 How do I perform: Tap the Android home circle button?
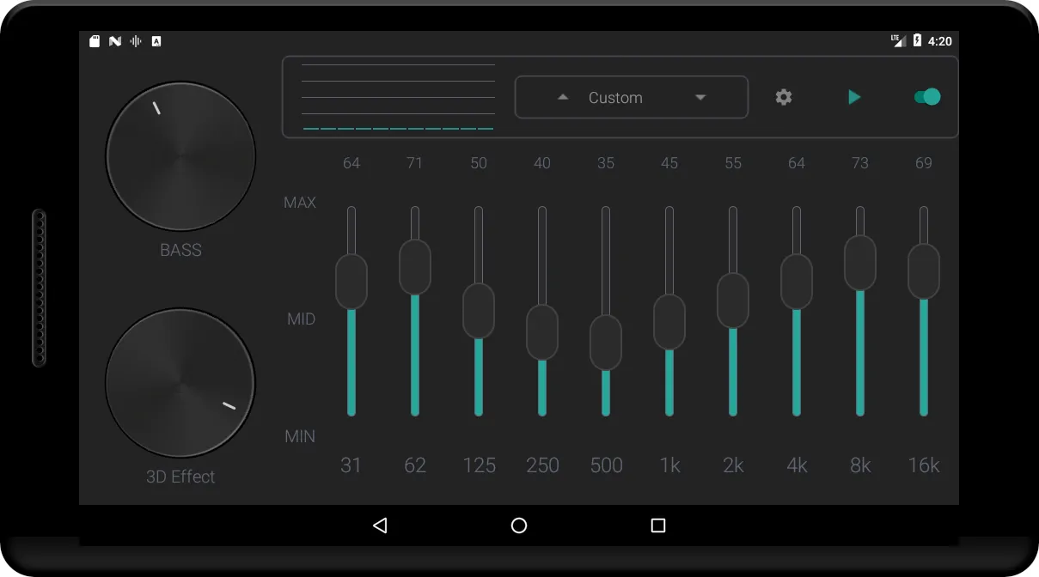coord(518,525)
